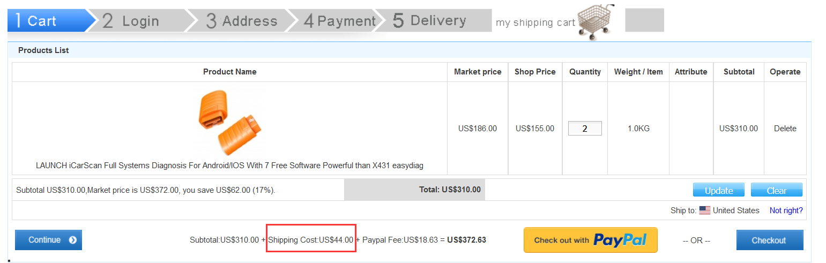Click the my shipping cart label
The width and height of the screenshot is (826, 263).
pos(535,22)
